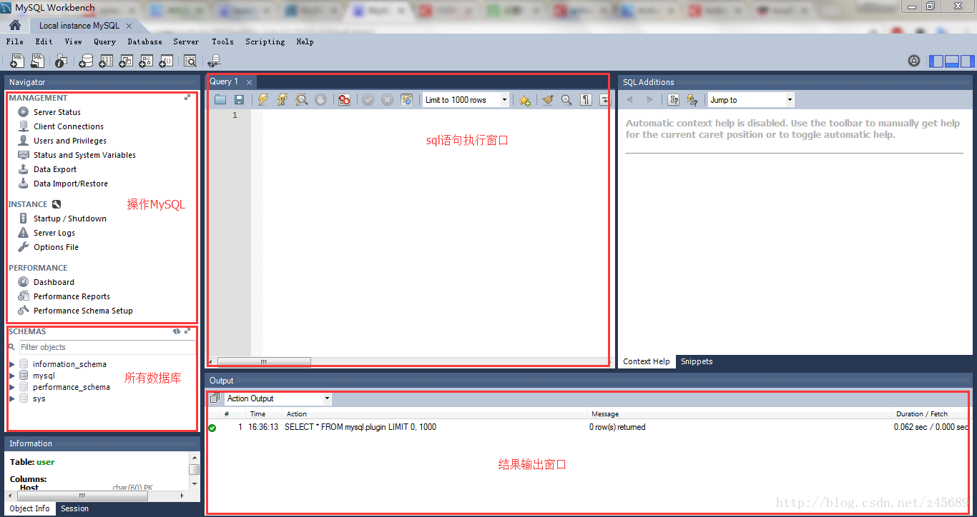Toggle automatic context help icon

(692, 100)
